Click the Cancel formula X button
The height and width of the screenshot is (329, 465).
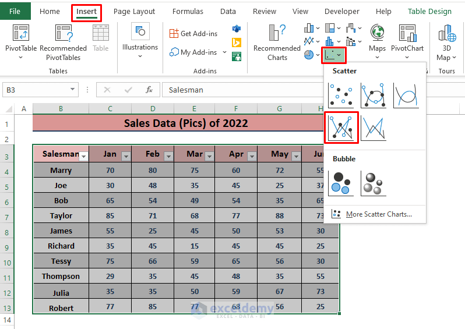click(107, 90)
